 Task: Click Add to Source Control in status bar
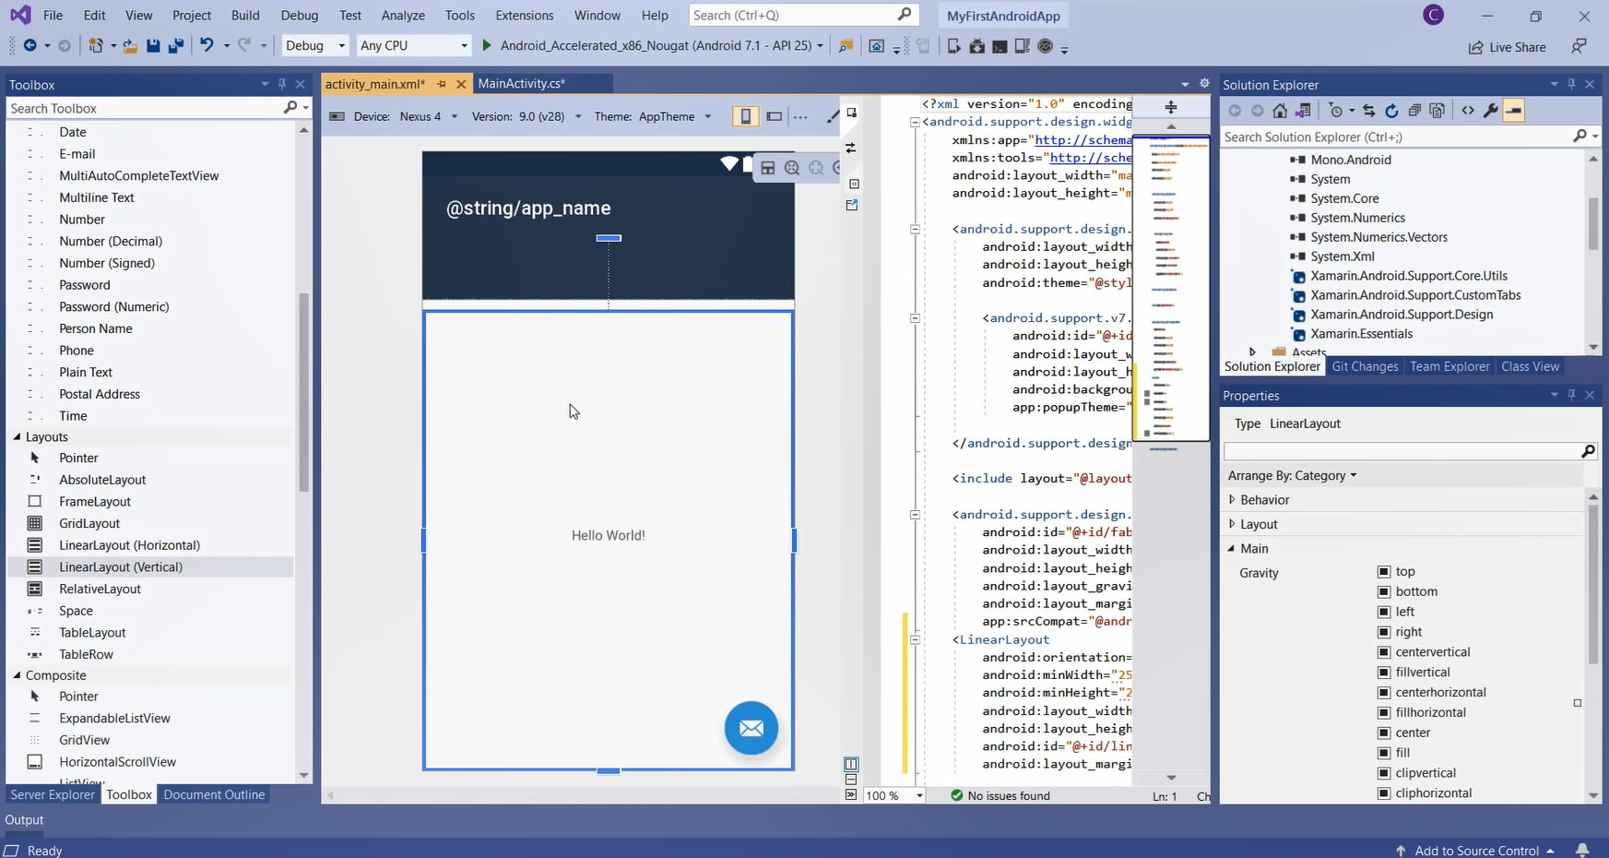1475,851
